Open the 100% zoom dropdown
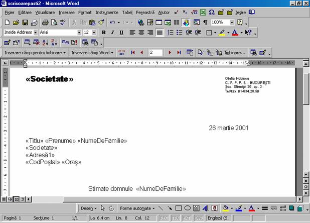This screenshot has height=223, width=310. (231, 23)
